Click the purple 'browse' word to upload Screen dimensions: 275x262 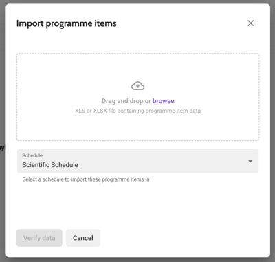(163, 101)
